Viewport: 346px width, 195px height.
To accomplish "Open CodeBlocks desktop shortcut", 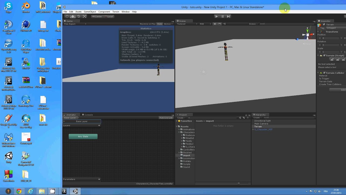I will click(9, 176).
